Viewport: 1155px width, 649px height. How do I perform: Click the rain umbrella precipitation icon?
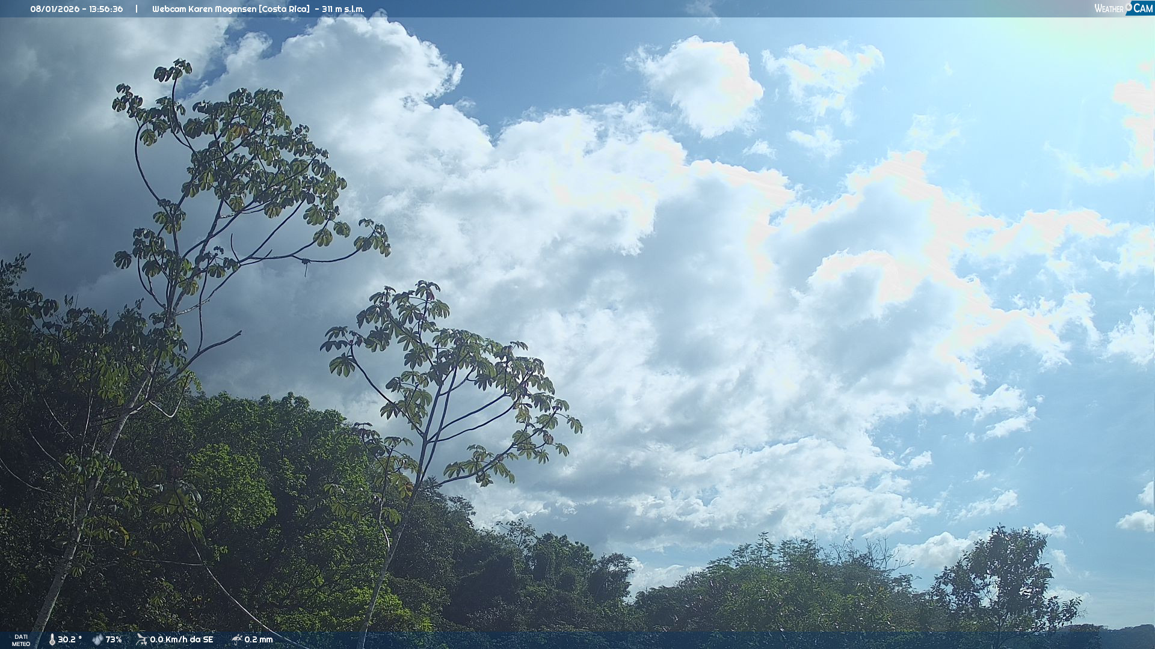point(236,639)
